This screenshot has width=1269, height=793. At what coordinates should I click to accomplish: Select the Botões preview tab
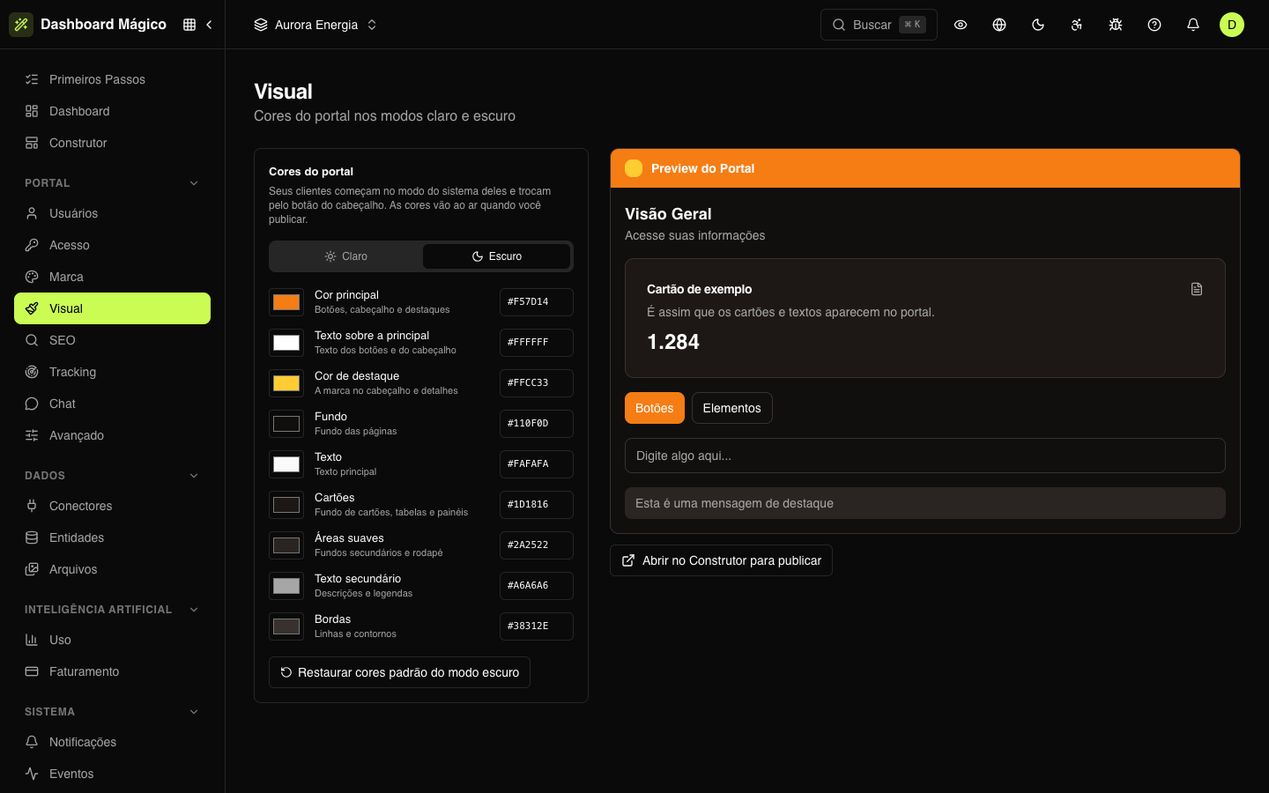(x=655, y=408)
